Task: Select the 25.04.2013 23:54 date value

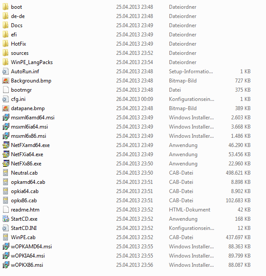Action: pos(134,62)
